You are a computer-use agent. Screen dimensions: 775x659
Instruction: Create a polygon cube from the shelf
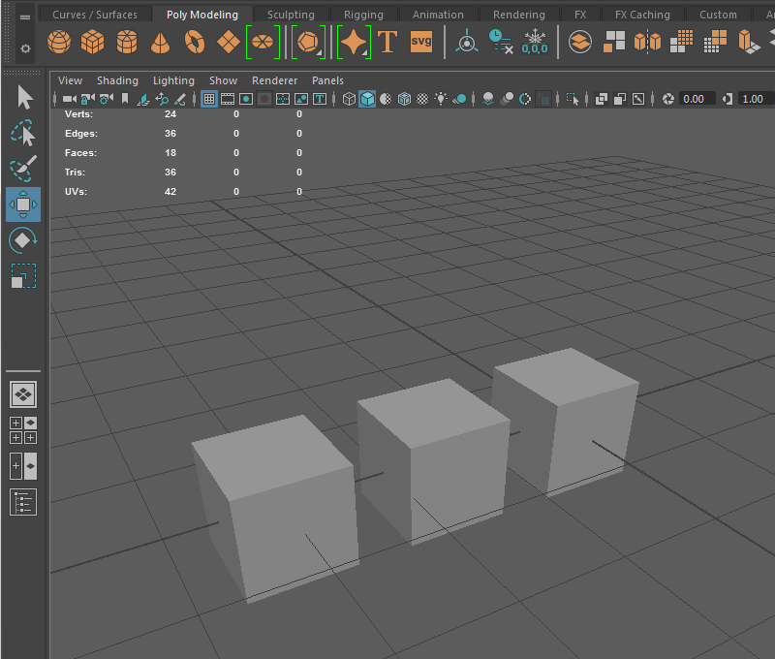tap(92, 42)
